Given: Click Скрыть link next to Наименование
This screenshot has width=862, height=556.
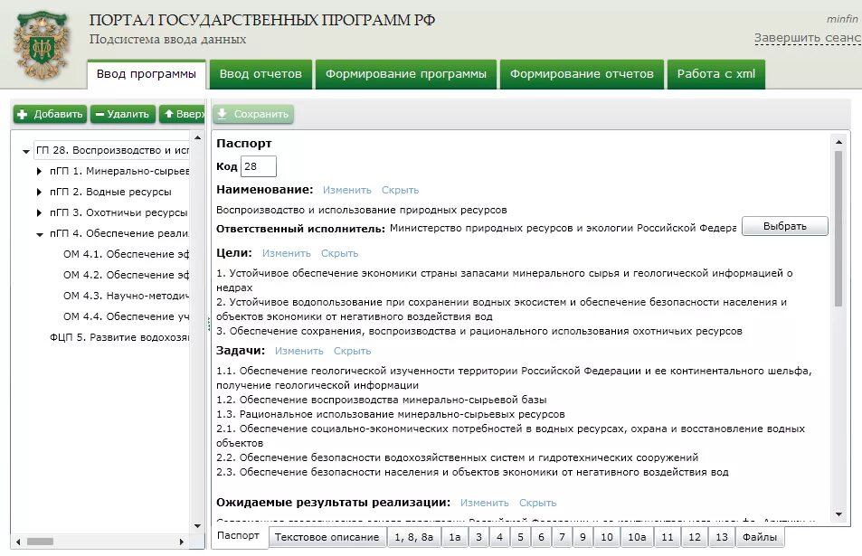Looking at the screenshot, I should pyautogui.click(x=400, y=190).
